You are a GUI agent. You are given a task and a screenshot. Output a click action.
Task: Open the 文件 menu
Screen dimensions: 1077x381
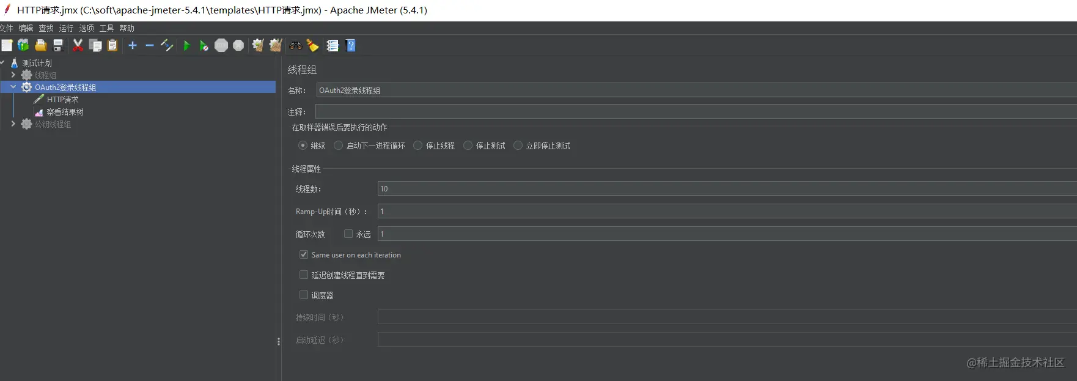click(x=6, y=28)
